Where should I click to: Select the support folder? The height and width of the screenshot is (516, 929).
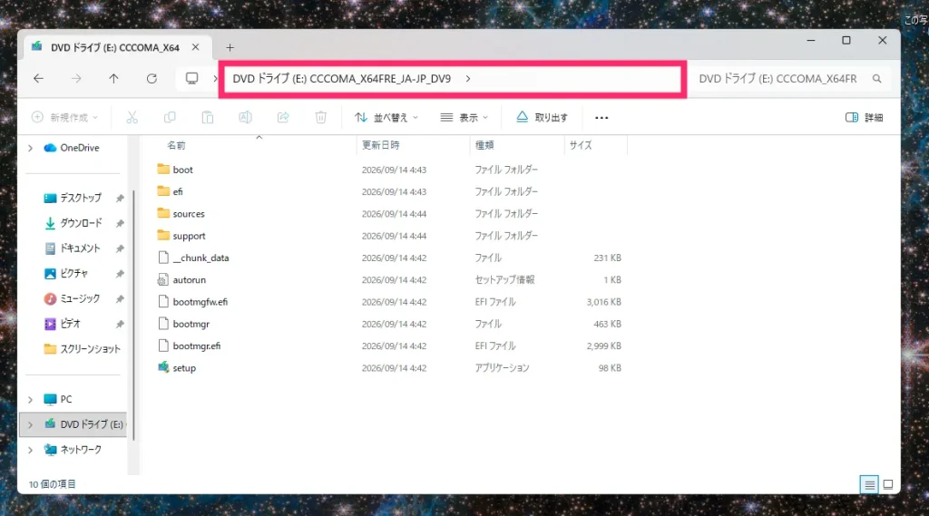click(189, 236)
